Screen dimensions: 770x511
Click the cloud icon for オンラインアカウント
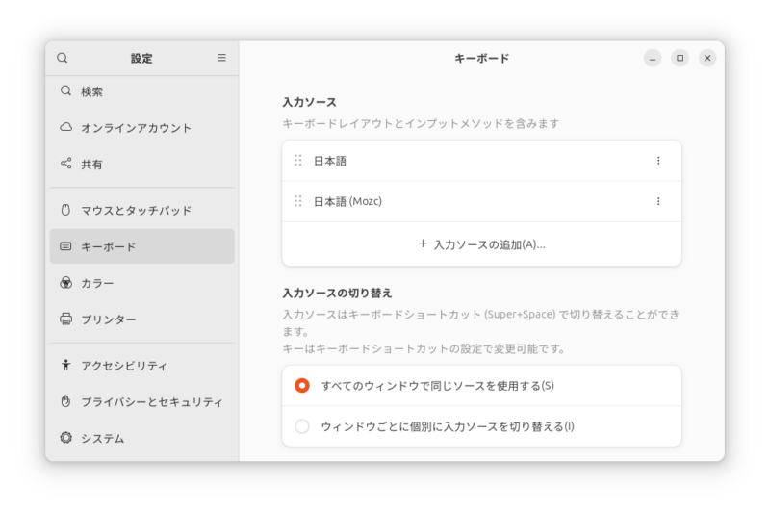(65, 127)
